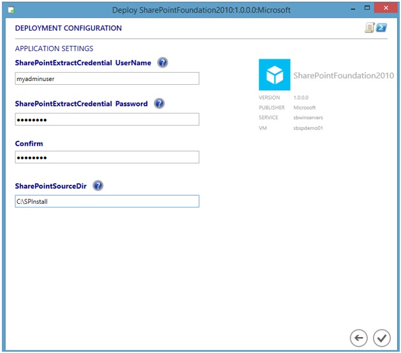Show help for SharePointSourceDir
The height and width of the screenshot is (353, 401).
[98, 185]
